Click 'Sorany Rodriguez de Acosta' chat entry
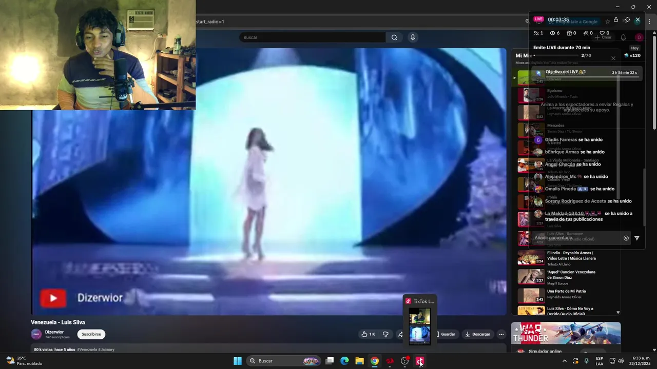This screenshot has height=369, width=657. pos(583,201)
